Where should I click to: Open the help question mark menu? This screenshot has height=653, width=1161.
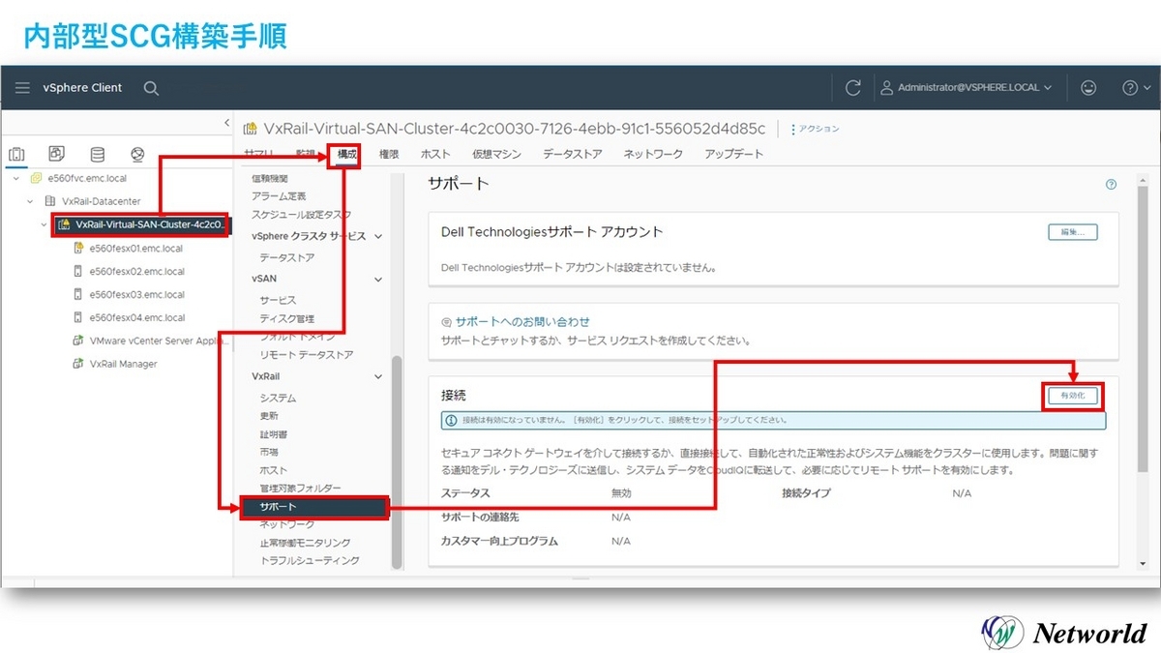1135,88
